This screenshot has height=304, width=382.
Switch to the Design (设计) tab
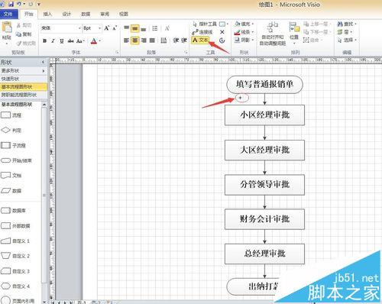coord(66,14)
